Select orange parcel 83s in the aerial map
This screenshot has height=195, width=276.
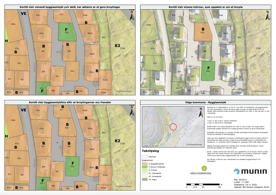(x=203, y=32)
